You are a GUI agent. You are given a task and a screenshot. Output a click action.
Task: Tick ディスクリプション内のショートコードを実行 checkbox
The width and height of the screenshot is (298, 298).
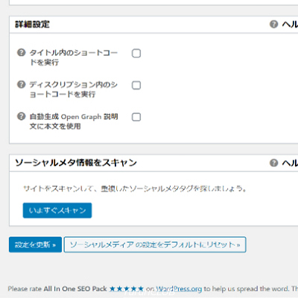point(136,85)
